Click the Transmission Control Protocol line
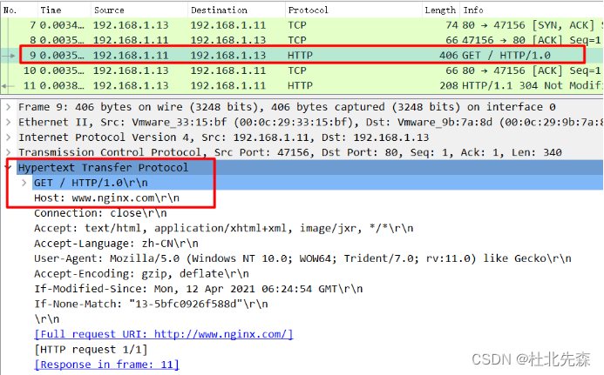Screen dimensions: 604x375 coord(290,152)
